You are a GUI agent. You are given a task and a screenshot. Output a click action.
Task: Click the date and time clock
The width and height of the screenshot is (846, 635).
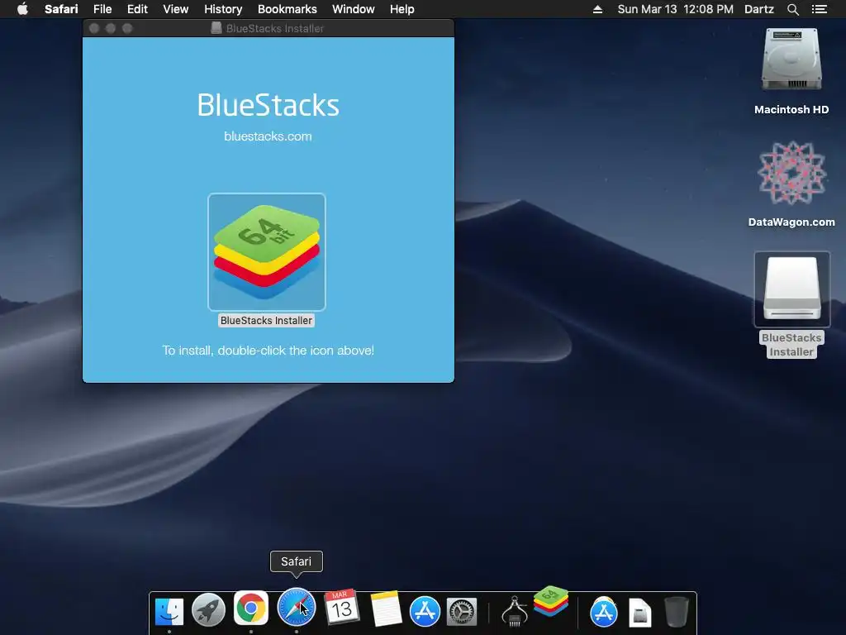(x=676, y=9)
